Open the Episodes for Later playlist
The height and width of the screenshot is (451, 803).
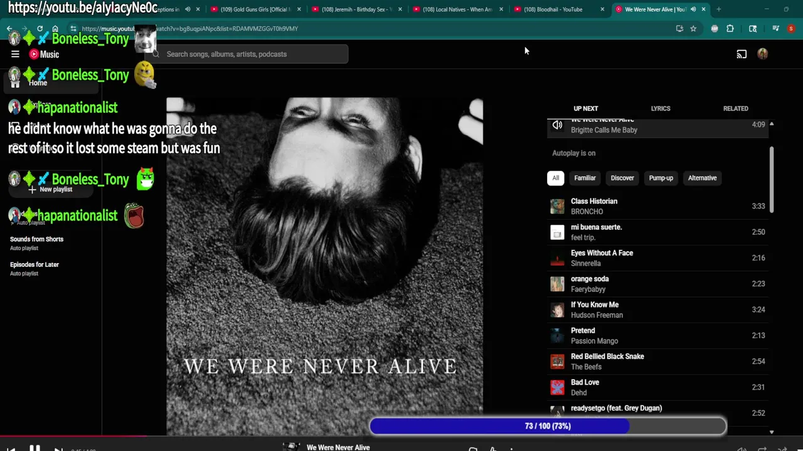[x=35, y=268]
